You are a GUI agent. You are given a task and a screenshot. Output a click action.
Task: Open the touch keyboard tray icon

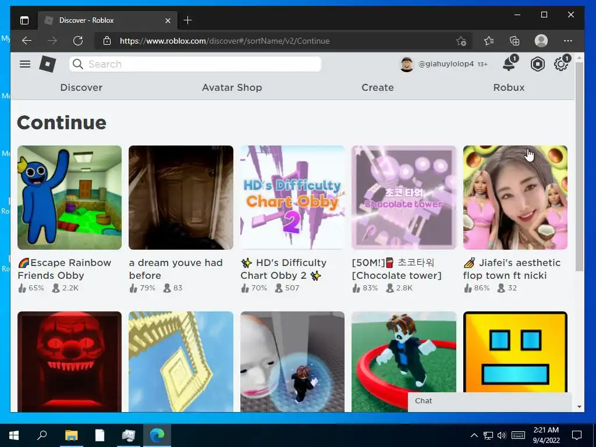tap(518, 435)
